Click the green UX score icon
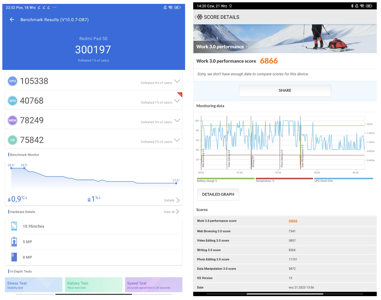The image size is (381, 300). click(x=13, y=140)
